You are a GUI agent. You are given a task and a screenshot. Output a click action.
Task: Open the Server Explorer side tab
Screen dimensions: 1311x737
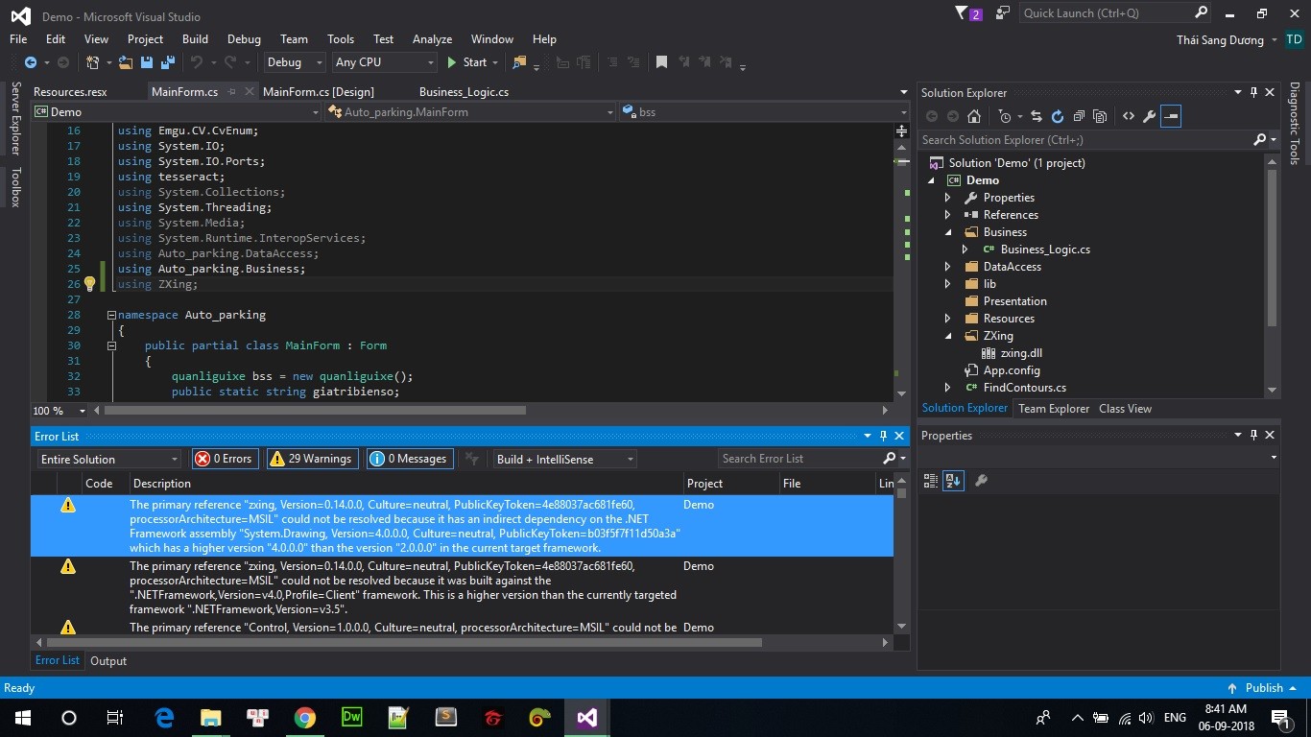(15, 119)
